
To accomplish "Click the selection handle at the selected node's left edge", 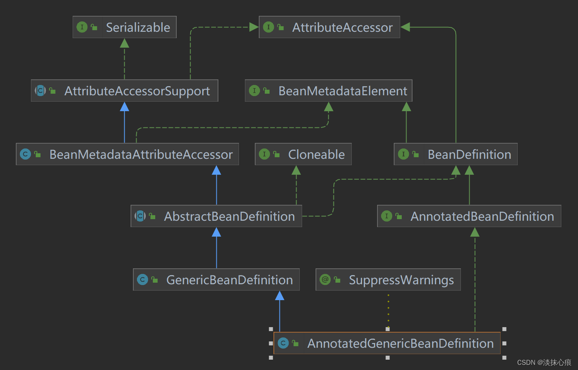I will 271,343.
